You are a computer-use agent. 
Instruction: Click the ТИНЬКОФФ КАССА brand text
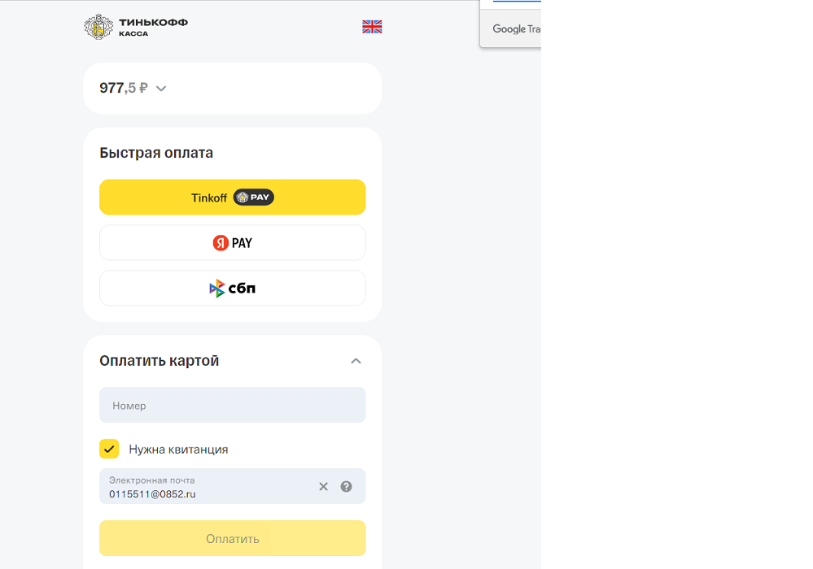click(x=153, y=28)
